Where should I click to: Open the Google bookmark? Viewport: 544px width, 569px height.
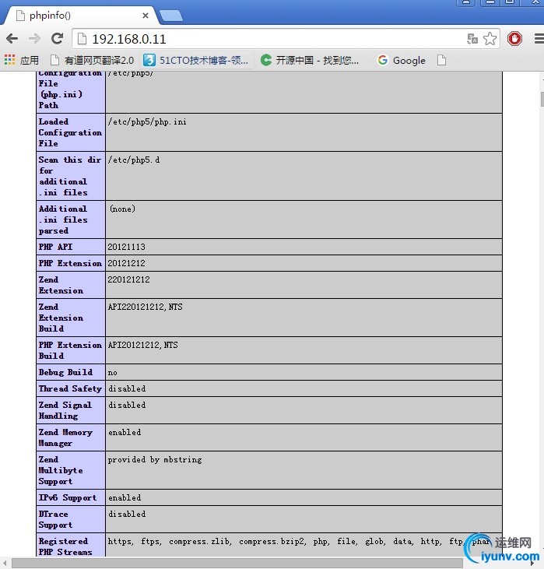point(402,60)
